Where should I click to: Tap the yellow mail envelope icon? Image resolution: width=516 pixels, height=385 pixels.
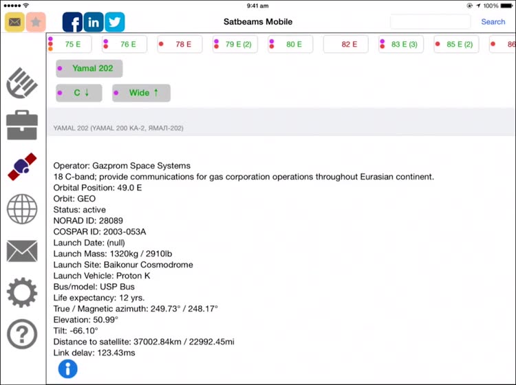click(14, 22)
